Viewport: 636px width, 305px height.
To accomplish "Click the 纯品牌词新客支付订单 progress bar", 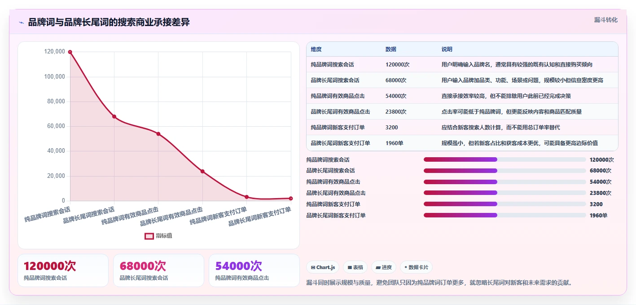I will 505,204.
